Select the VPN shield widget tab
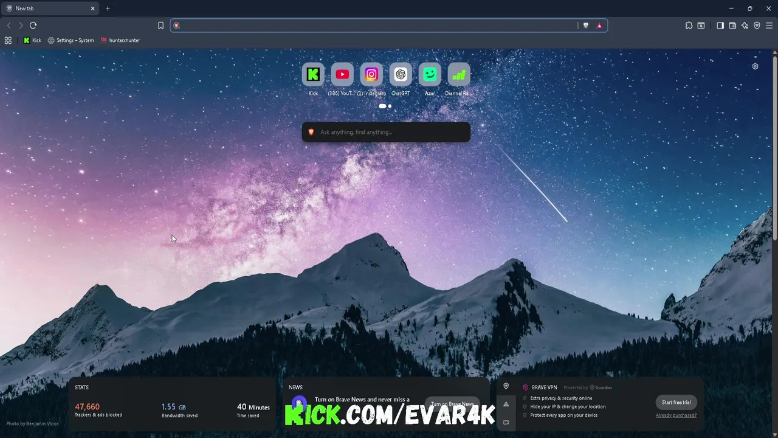The width and height of the screenshot is (778, 438). coord(506,386)
